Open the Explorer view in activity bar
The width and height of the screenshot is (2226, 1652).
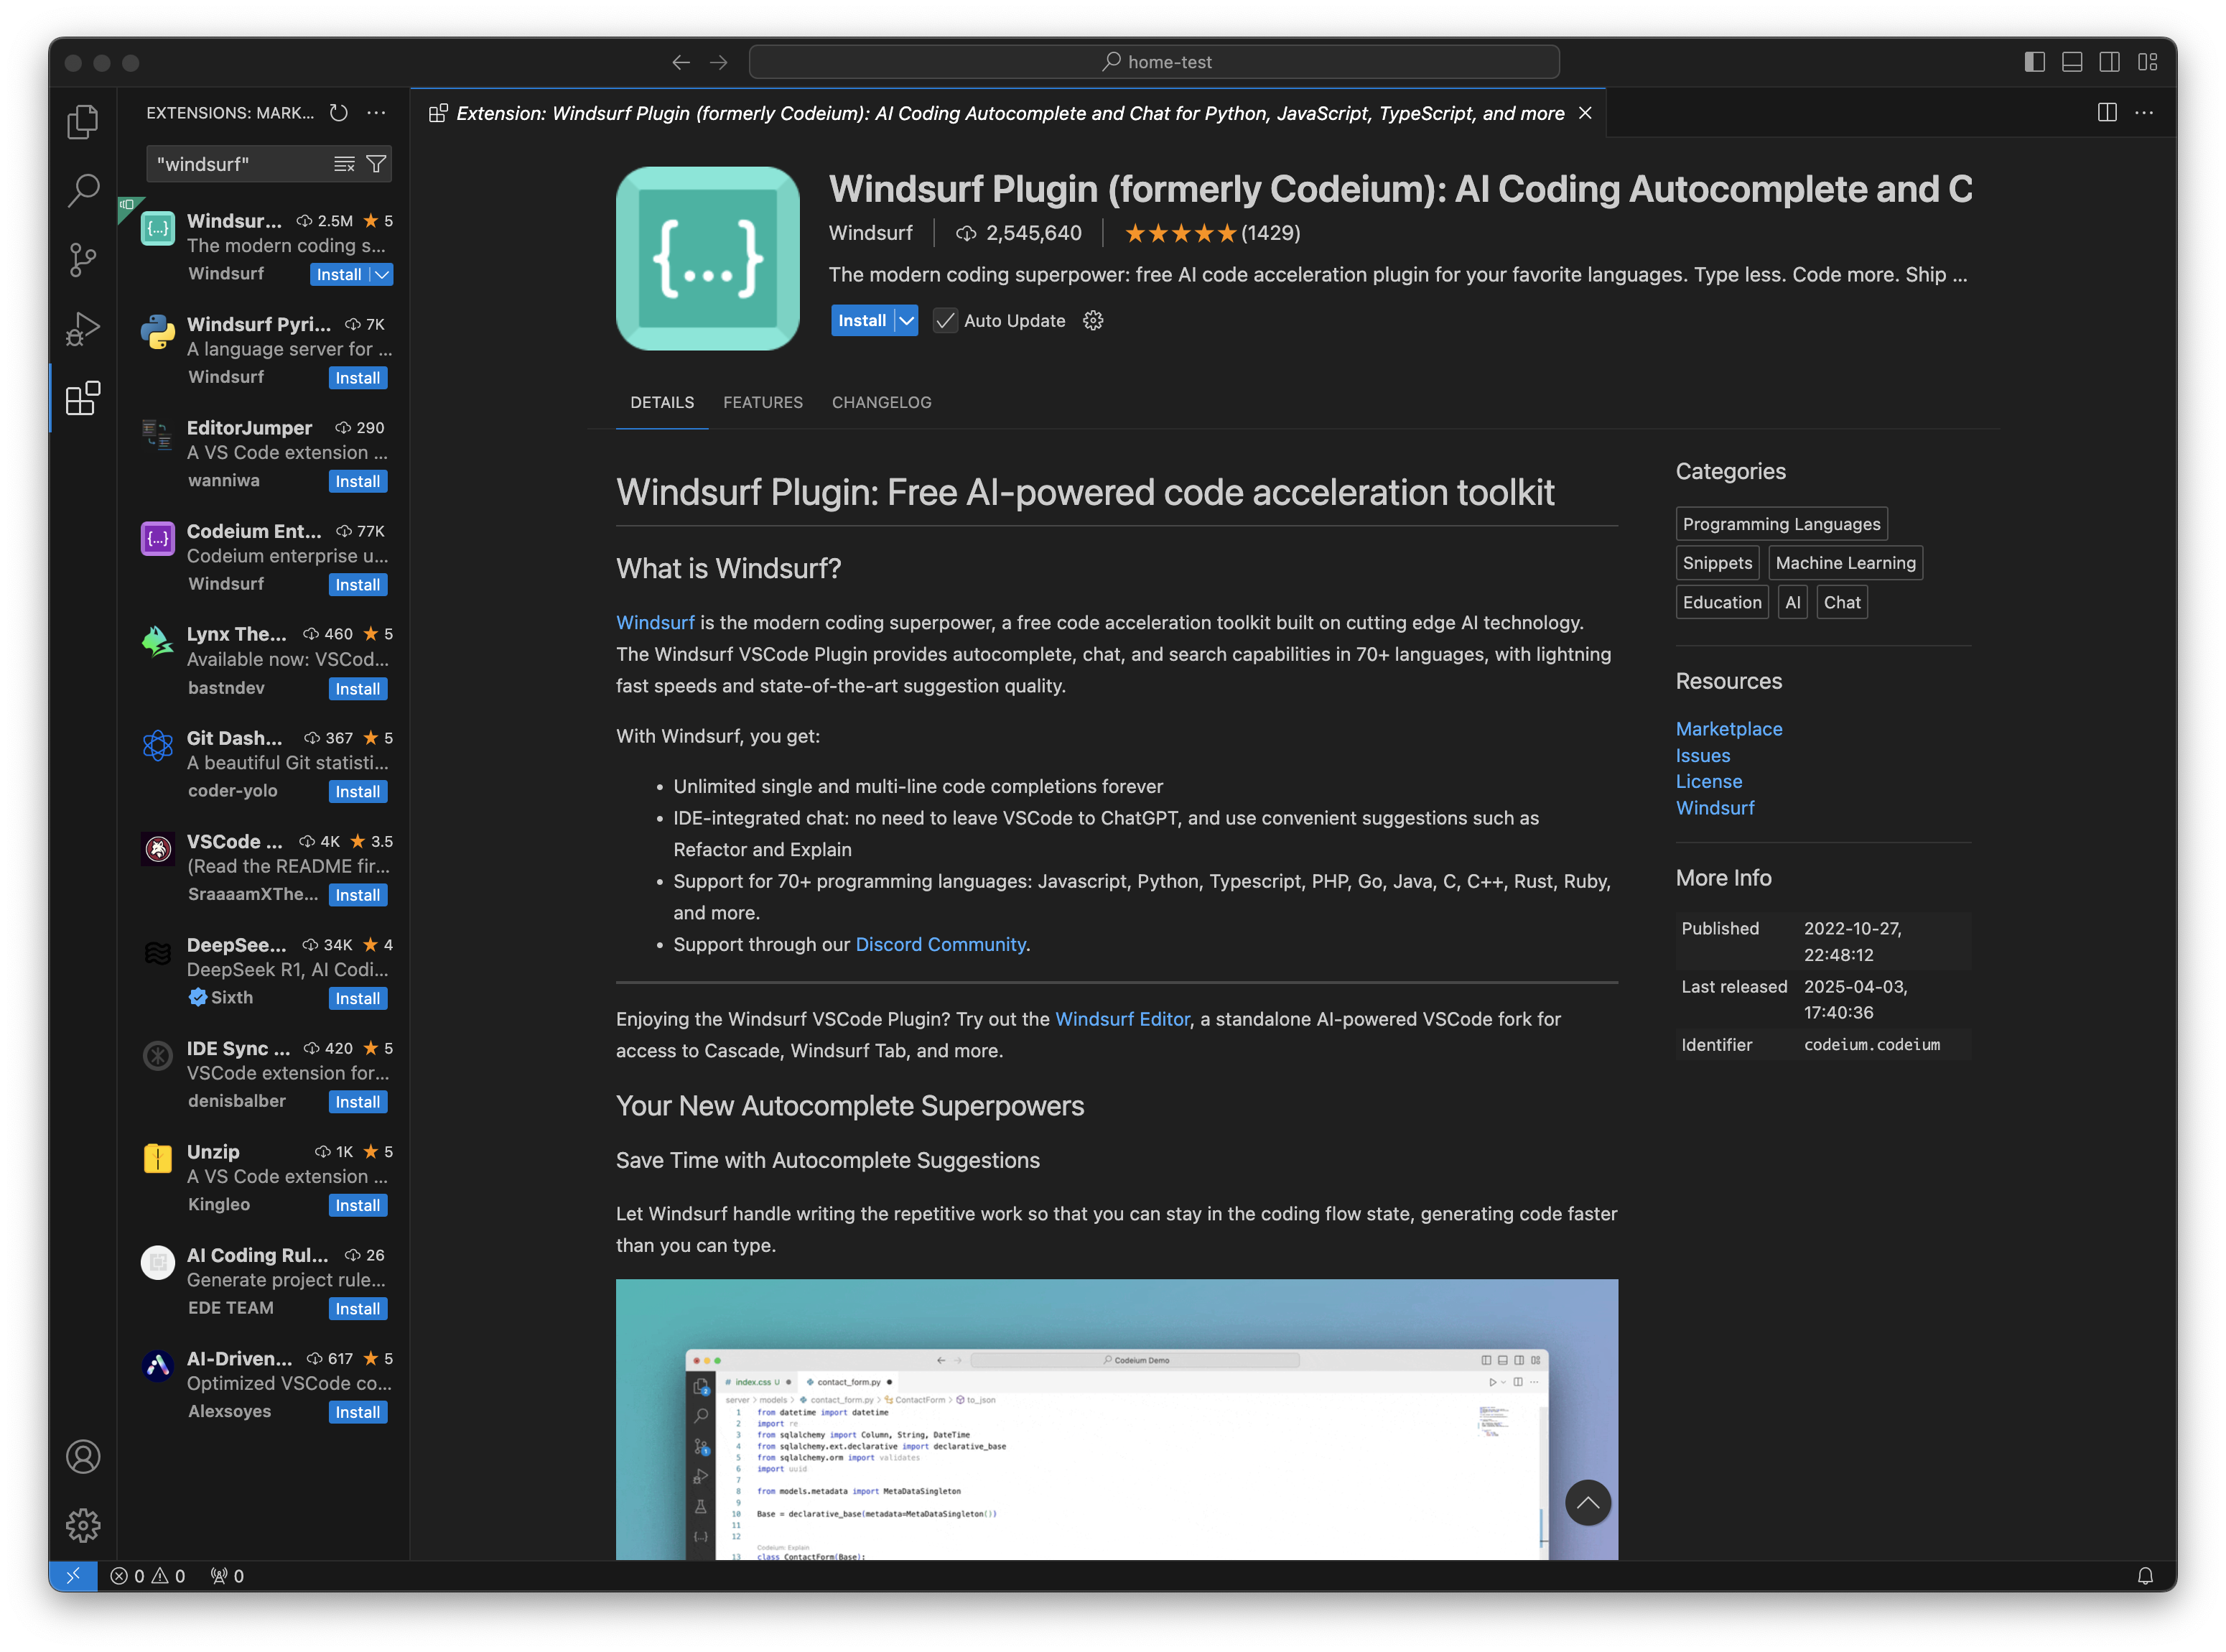coord(83,122)
